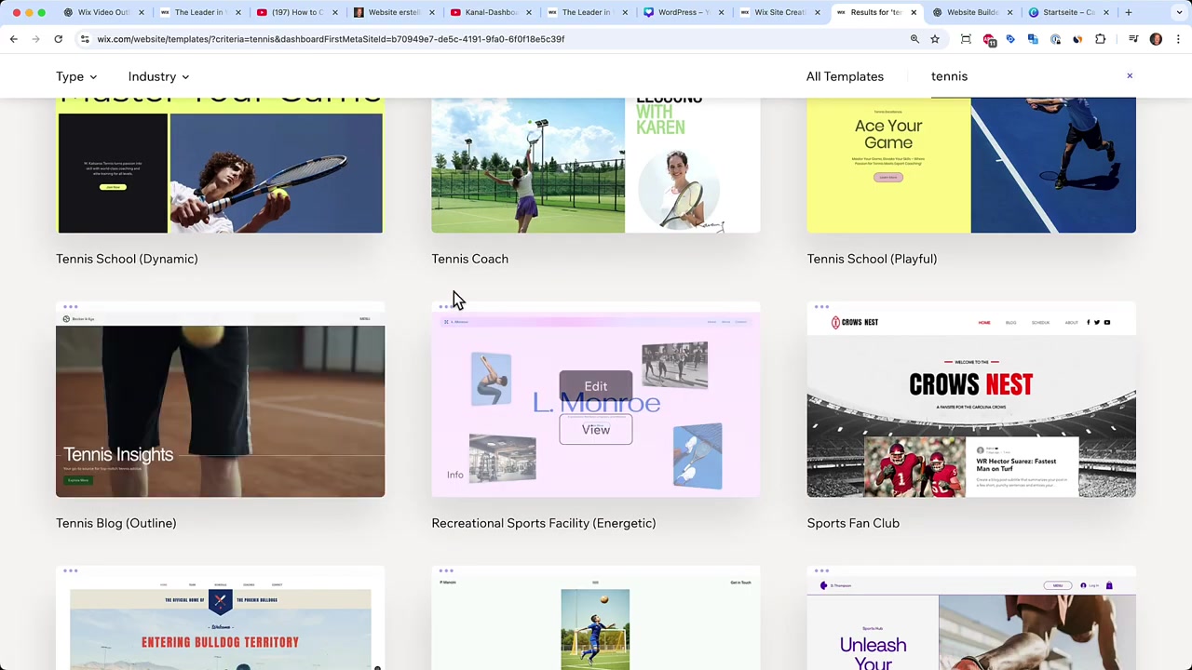Close the Results for 'tennis' tab
This screenshot has width=1192, height=670.
914,12
